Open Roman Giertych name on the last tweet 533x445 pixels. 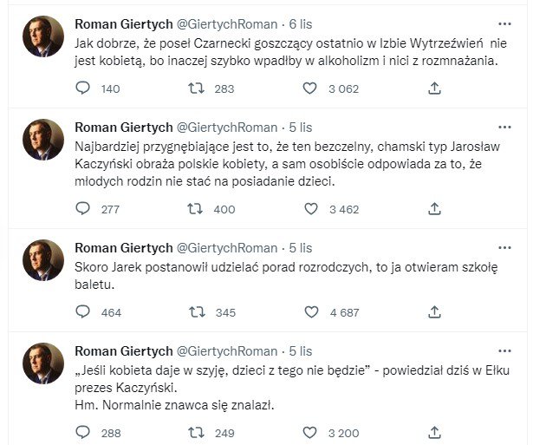[x=124, y=351]
